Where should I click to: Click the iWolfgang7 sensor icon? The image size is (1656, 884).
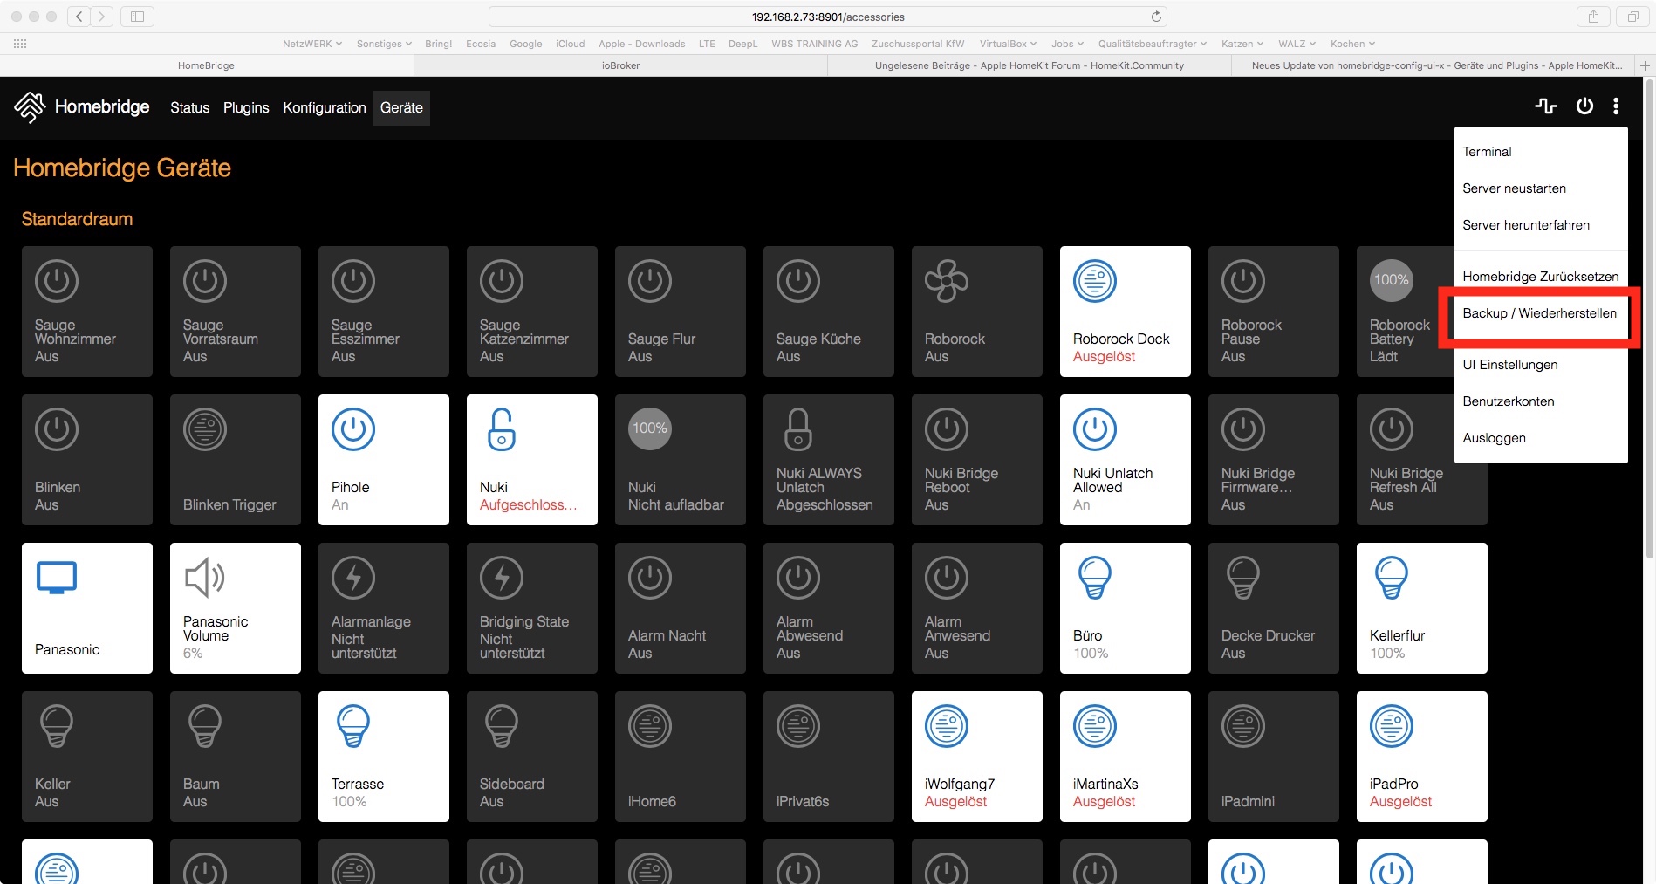[947, 726]
